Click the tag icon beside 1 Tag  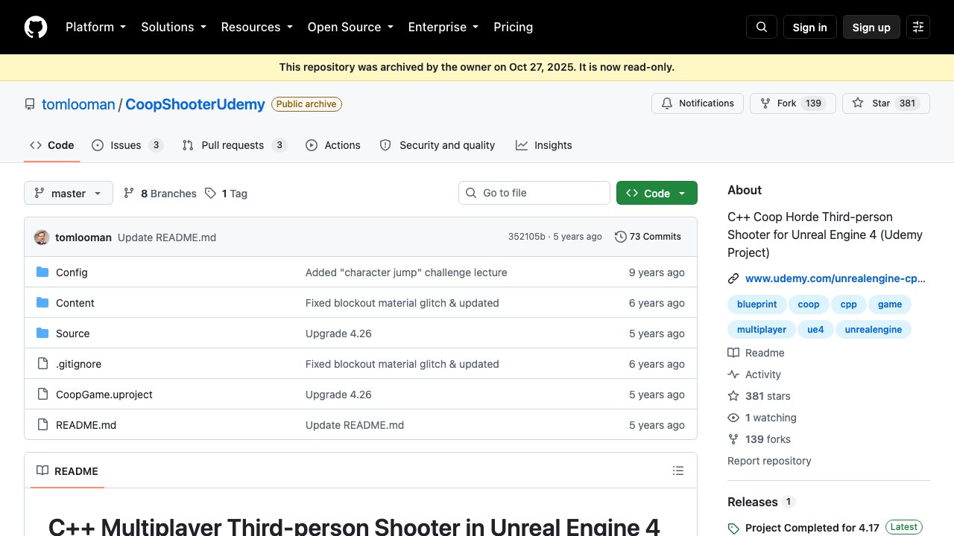tap(211, 193)
